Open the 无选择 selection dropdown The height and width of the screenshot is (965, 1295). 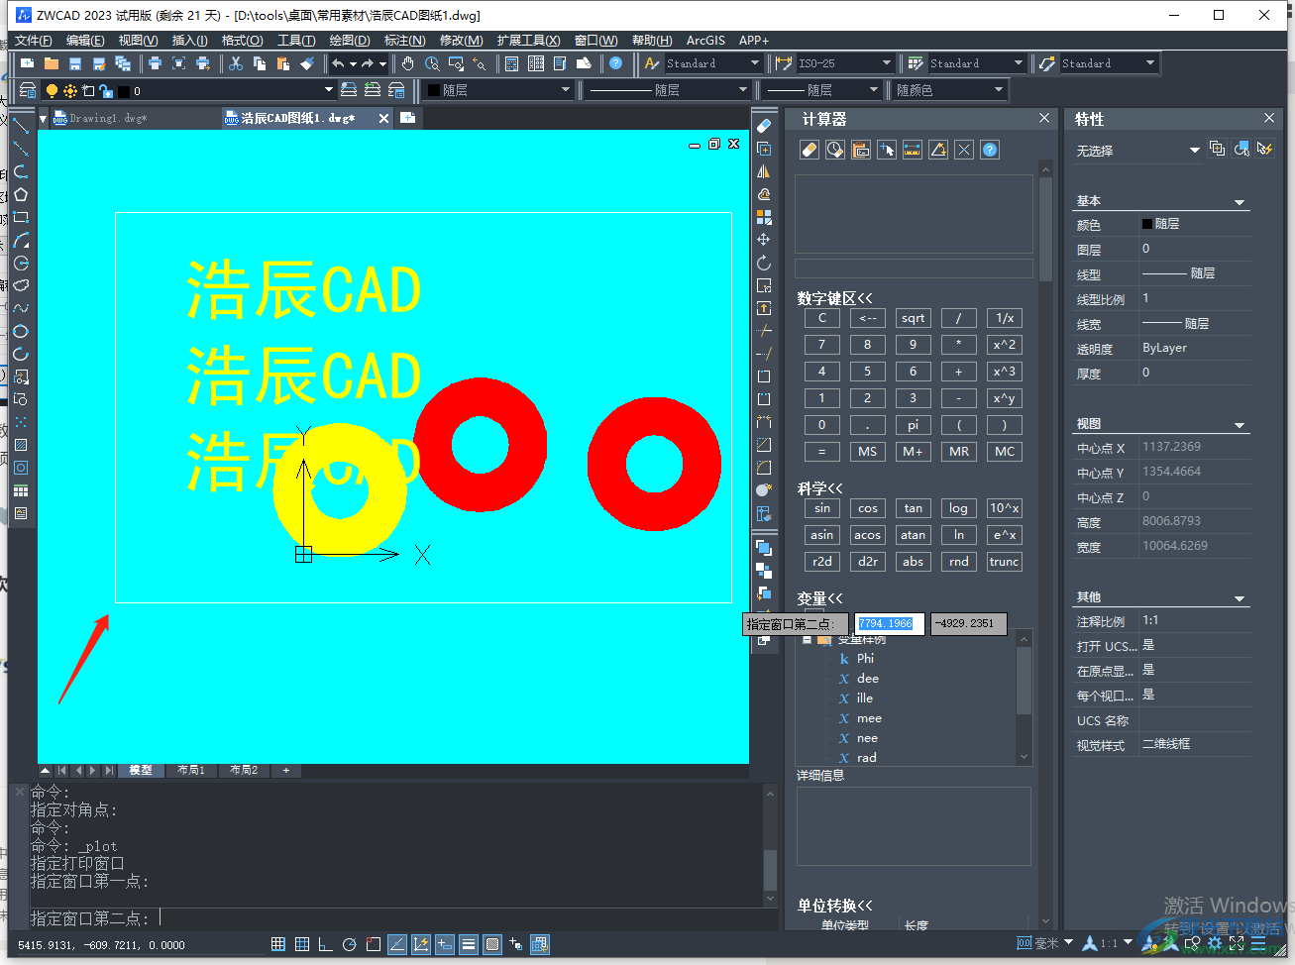tap(1194, 150)
